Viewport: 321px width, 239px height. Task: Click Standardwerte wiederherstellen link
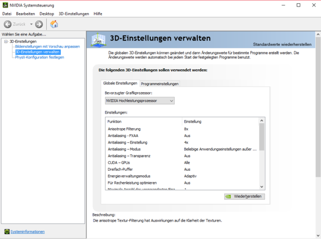(x=282, y=44)
